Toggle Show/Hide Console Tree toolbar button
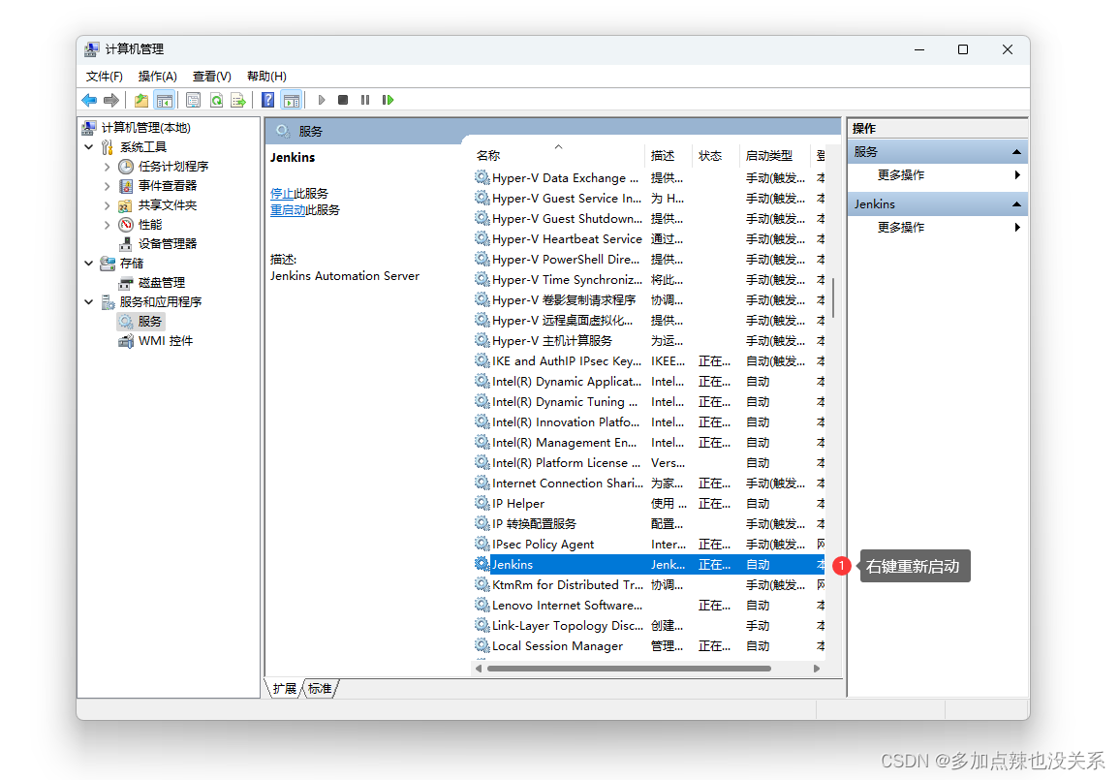Screen dimensions: 1120x780 point(165,100)
